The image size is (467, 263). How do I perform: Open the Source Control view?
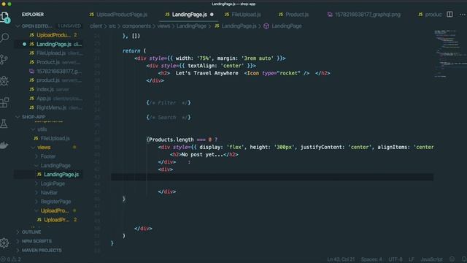[4, 59]
